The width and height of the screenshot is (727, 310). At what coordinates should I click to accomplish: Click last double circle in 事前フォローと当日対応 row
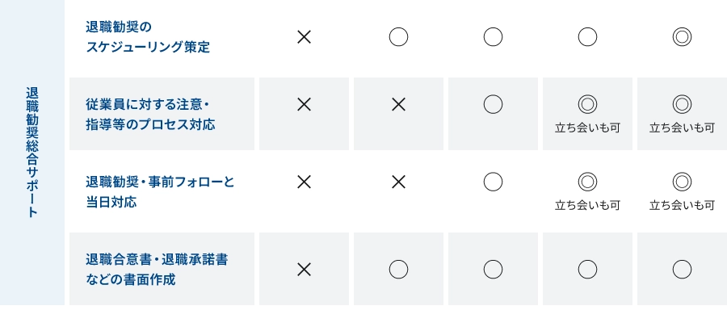point(682,182)
